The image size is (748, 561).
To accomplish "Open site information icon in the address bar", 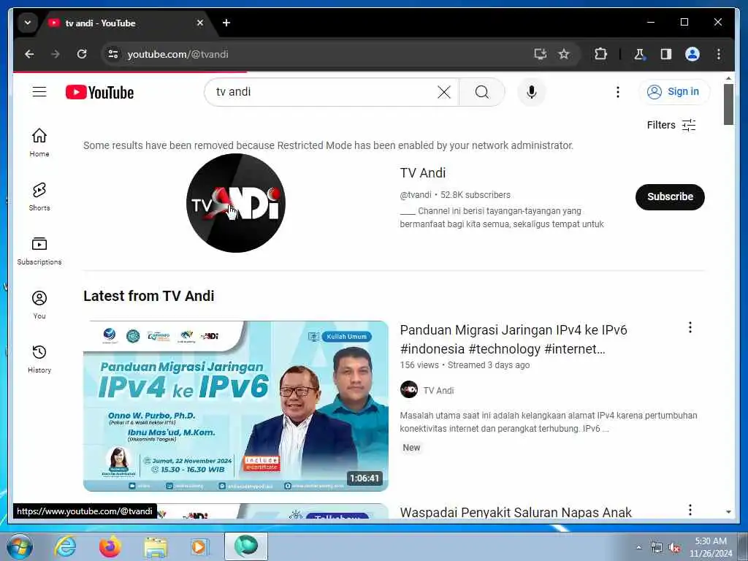I will click(x=113, y=54).
